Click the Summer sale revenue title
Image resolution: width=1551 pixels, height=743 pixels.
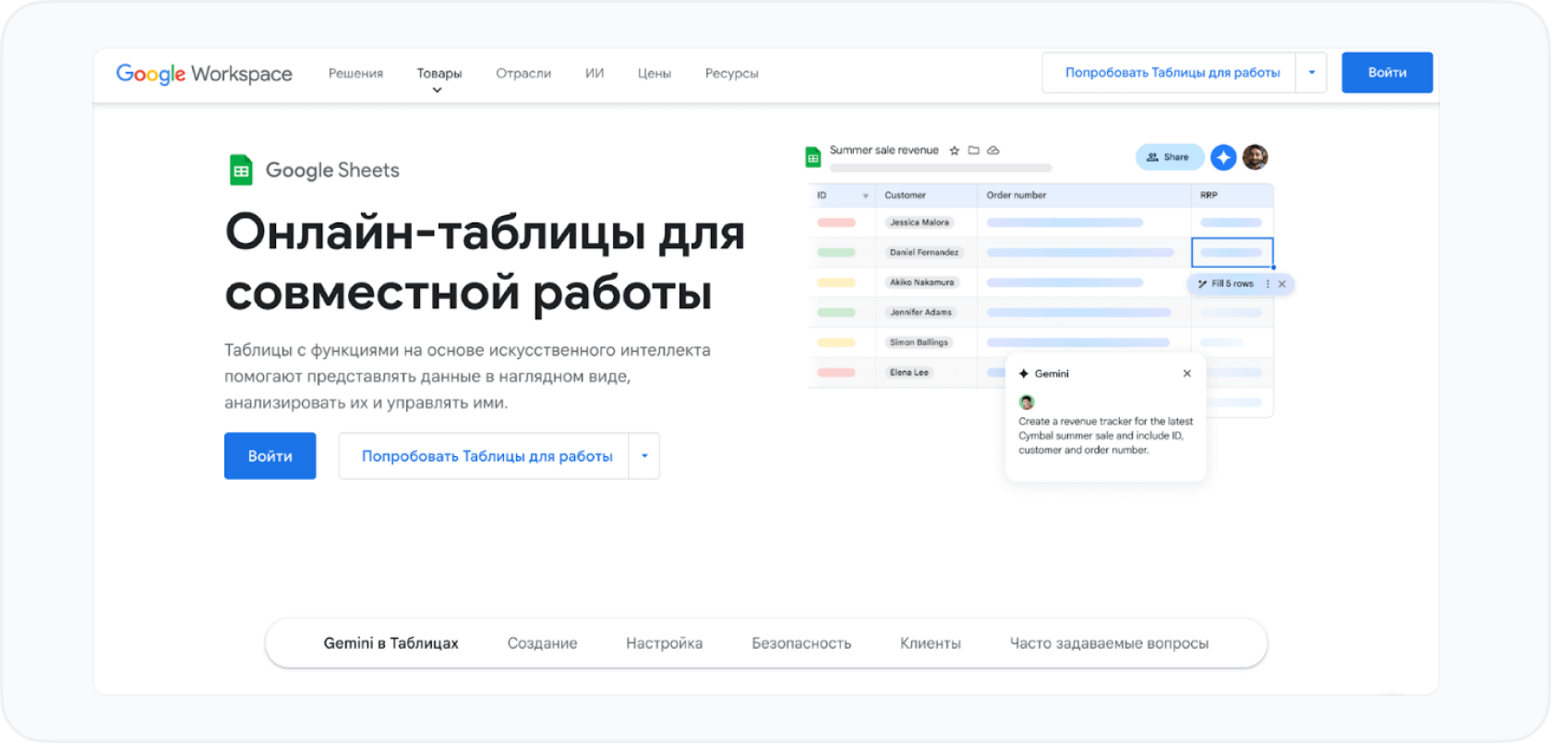[884, 150]
